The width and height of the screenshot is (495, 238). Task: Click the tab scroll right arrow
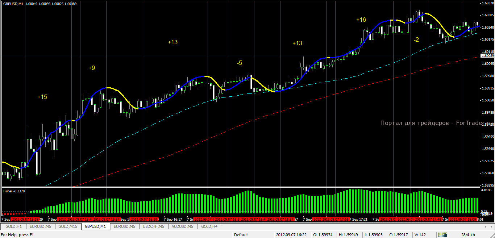click(491, 227)
